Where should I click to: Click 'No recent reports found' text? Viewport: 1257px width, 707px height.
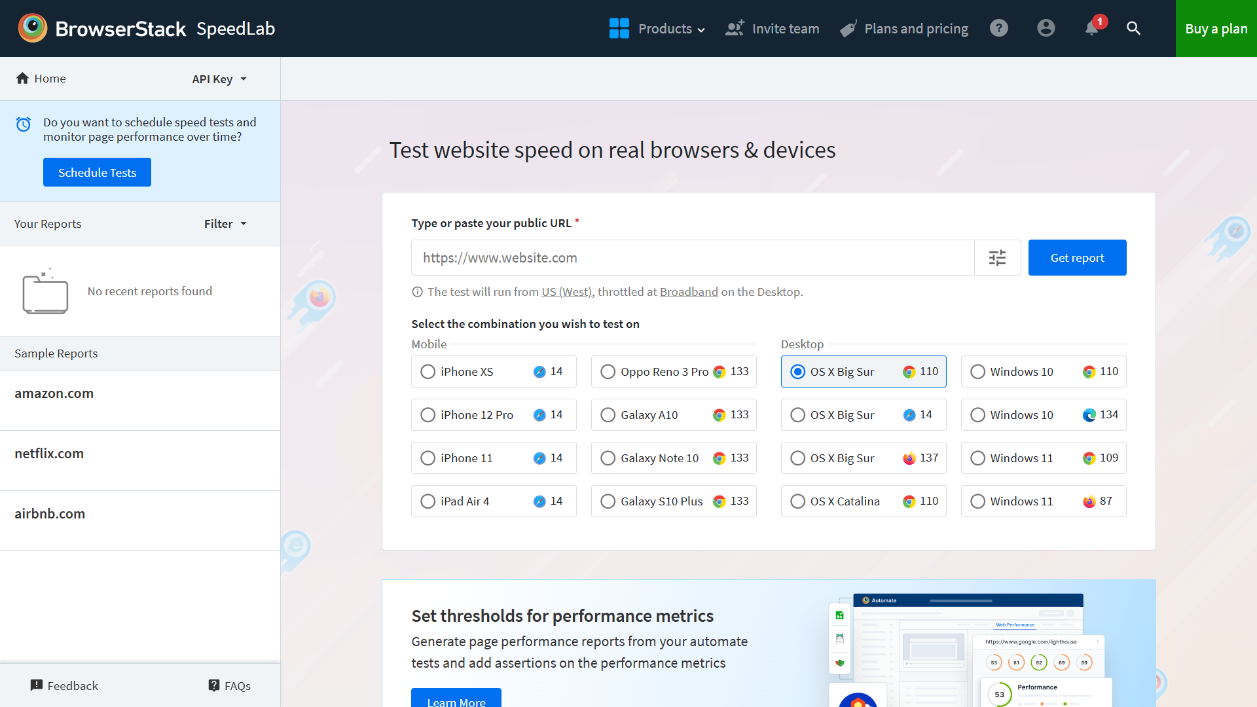150,291
